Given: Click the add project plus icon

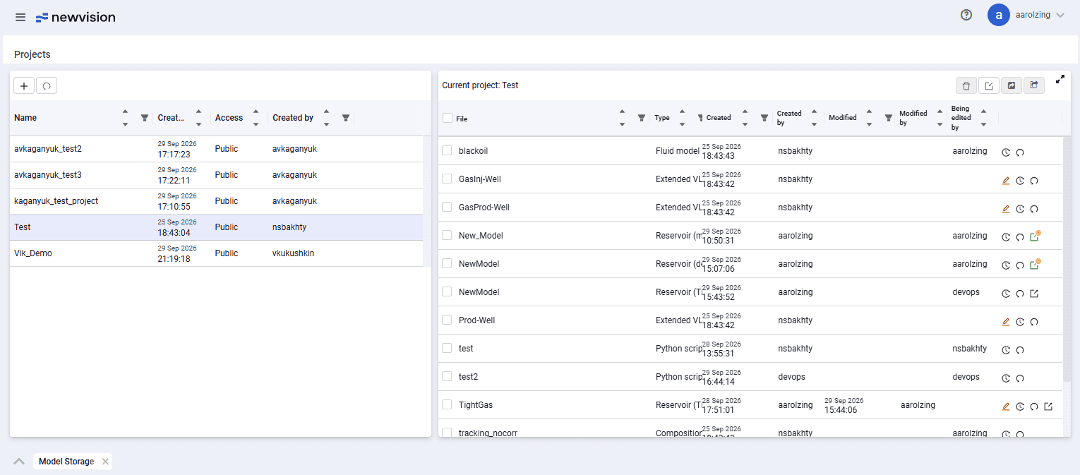Looking at the screenshot, I should 24,85.
